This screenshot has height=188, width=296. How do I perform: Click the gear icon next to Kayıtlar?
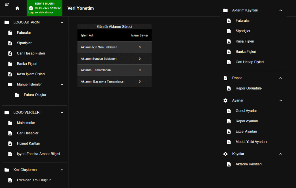(x=225, y=154)
